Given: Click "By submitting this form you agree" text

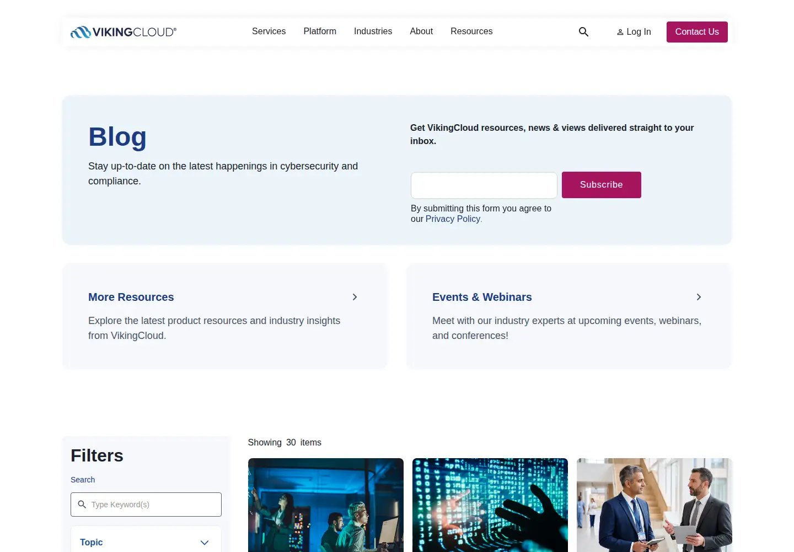Looking at the screenshot, I should click(481, 214).
